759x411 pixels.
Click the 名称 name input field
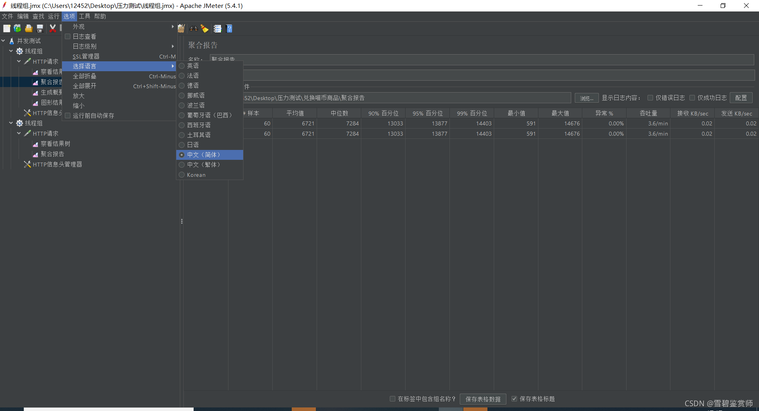(482, 59)
